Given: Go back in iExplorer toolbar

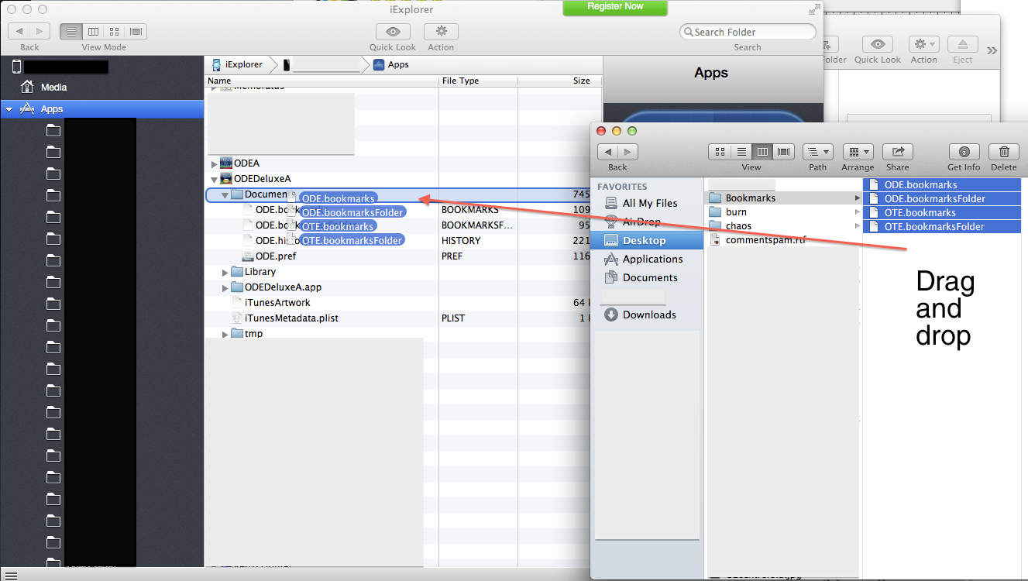Looking at the screenshot, I should pos(19,32).
